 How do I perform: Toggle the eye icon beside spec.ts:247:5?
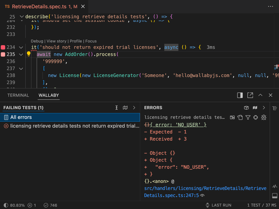point(202,195)
